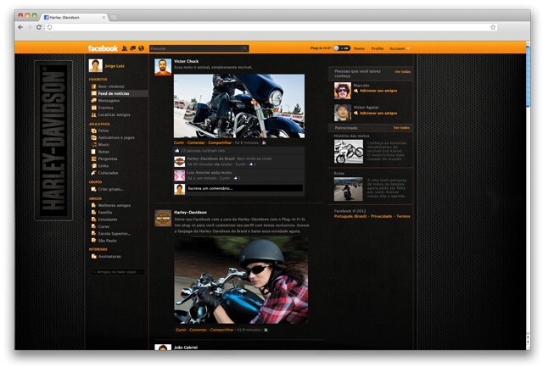Click the search magnifier icon

point(245,49)
